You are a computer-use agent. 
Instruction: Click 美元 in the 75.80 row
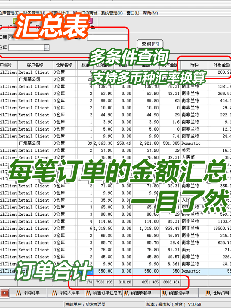[186, 250]
